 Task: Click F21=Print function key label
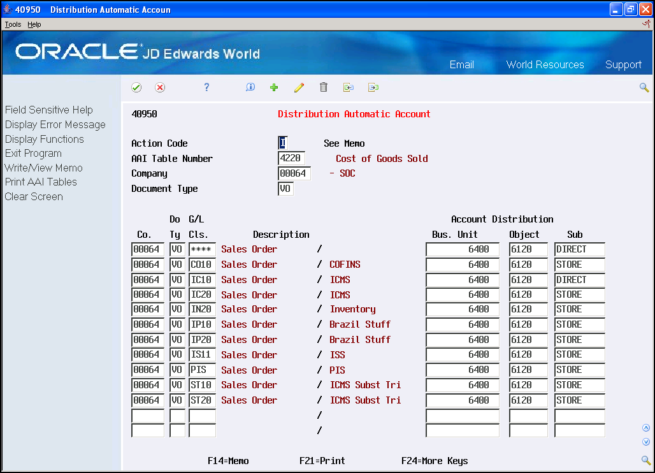[x=322, y=460]
